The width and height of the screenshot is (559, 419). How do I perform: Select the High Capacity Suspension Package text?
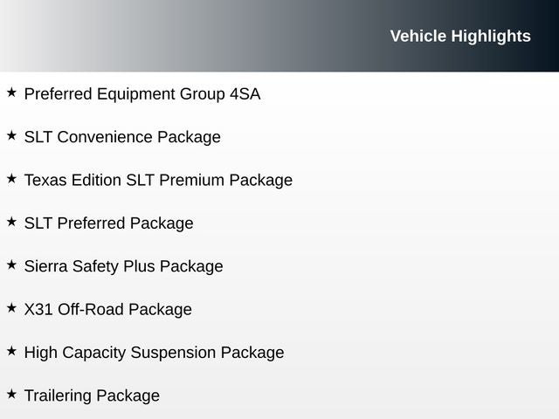click(154, 353)
